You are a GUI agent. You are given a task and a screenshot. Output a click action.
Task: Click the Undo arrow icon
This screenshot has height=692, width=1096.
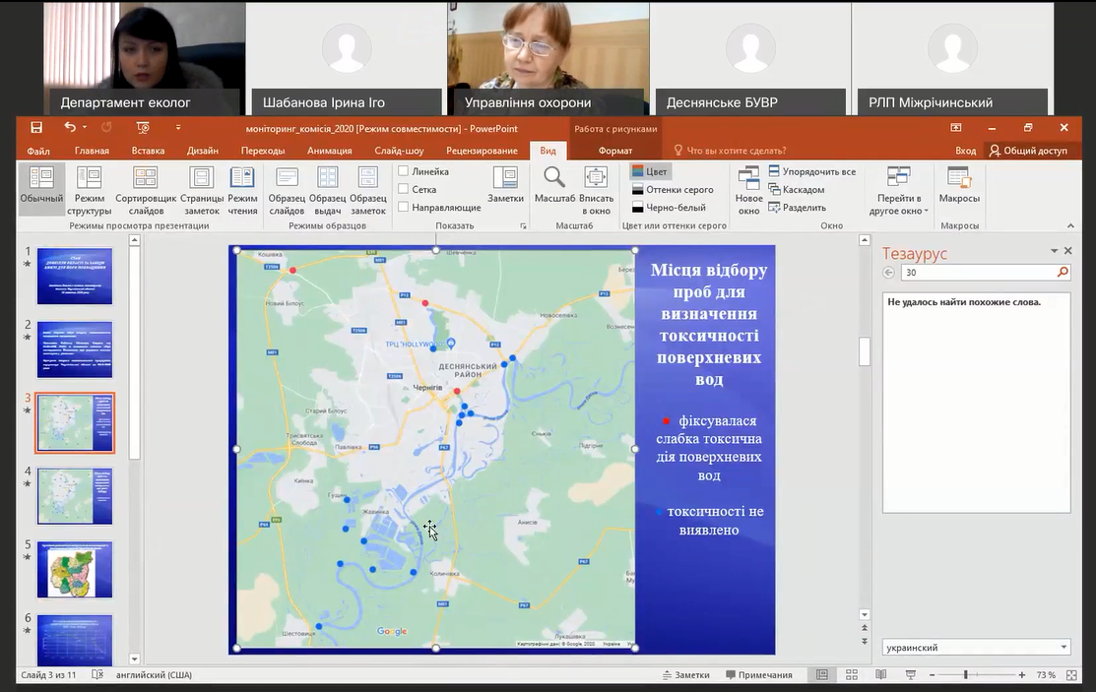tap(69, 128)
